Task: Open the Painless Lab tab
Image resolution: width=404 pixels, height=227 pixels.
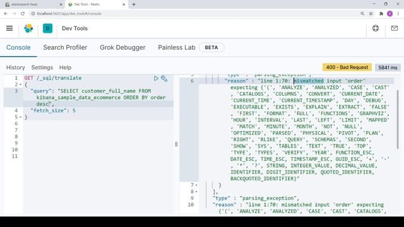Action: tap(177, 48)
